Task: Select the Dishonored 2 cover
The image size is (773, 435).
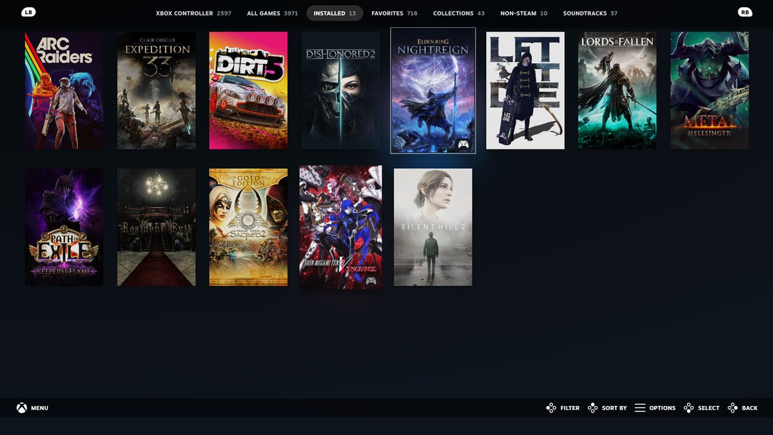Action: [x=340, y=91]
